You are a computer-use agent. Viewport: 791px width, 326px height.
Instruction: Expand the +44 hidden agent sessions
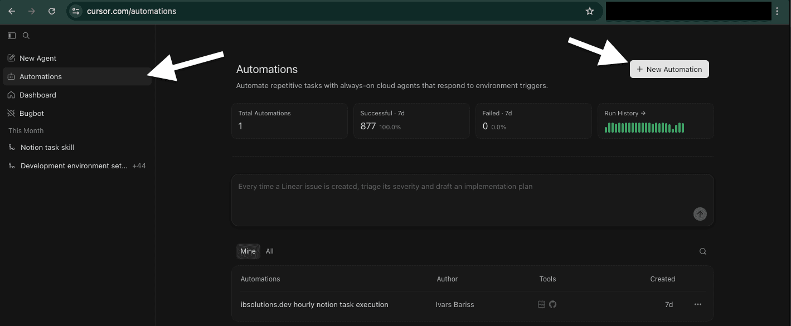pyautogui.click(x=139, y=166)
